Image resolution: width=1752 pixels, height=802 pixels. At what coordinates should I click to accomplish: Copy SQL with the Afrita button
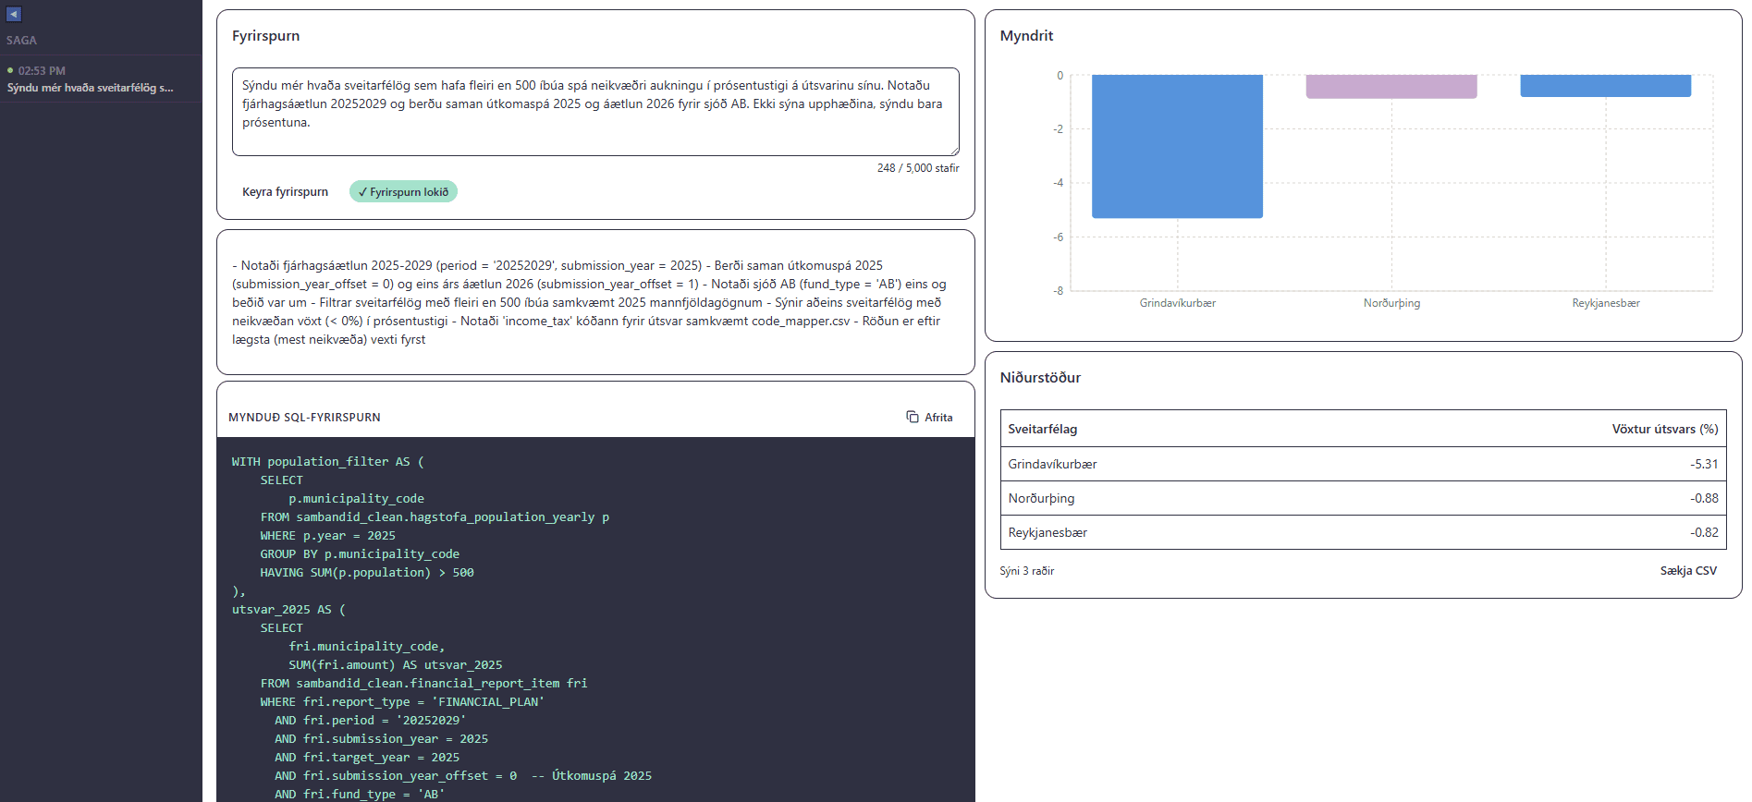pyautogui.click(x=930, y=417)
